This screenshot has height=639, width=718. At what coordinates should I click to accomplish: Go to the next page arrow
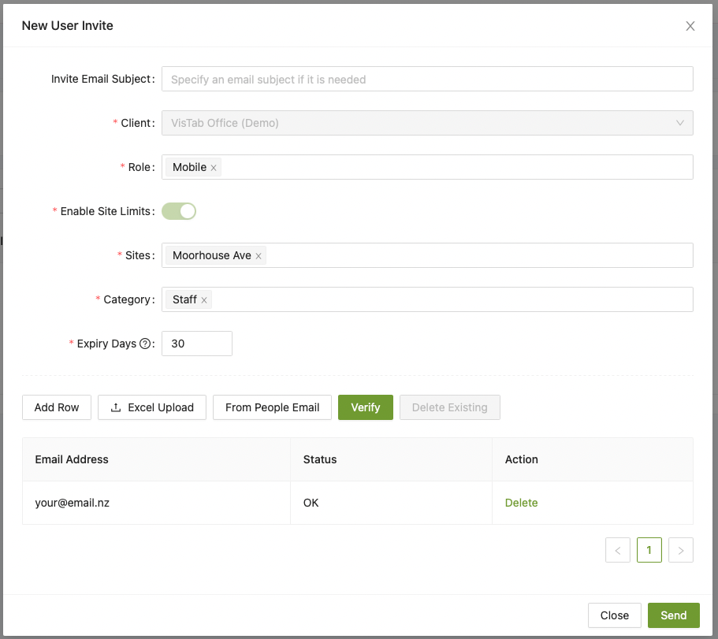point(680,550)
